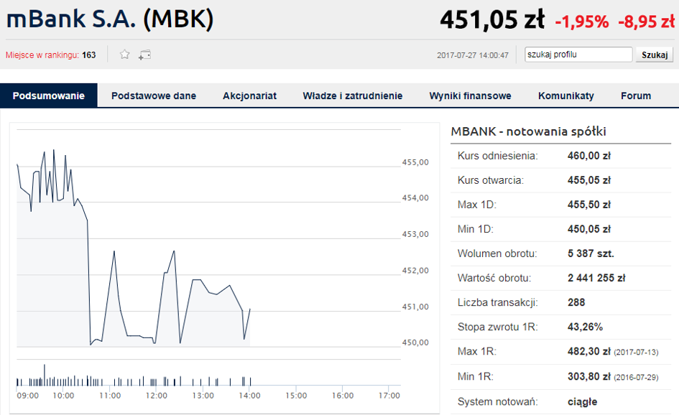Switch to Komunikaty tab

click(566, 95)
